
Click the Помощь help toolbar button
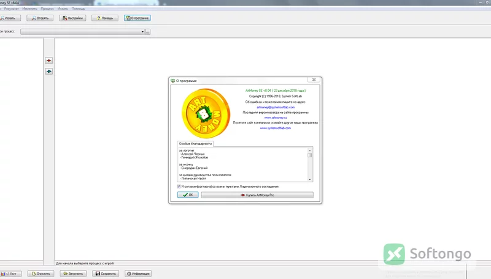pos(105,18)
